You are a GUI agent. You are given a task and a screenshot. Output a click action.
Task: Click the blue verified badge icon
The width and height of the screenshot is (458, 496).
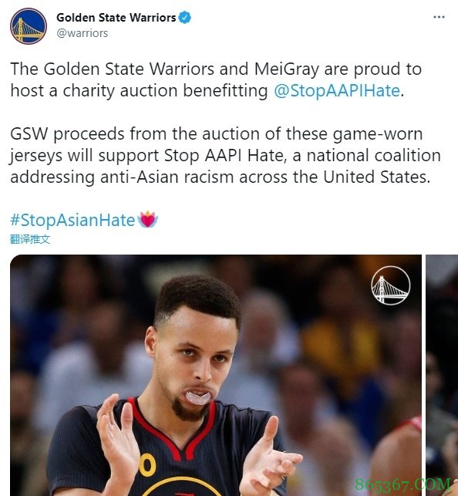184,18
